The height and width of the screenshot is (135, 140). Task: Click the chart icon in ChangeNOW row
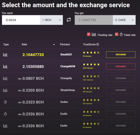click(x=5, y=67)
